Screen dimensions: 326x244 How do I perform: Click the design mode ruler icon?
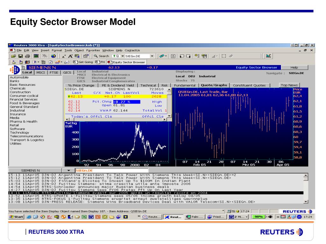[268, 56]
